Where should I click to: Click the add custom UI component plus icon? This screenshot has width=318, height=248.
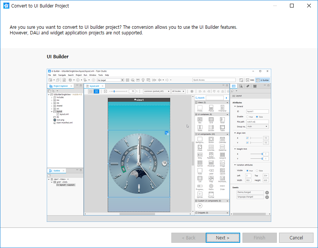(x=200, y=206)
